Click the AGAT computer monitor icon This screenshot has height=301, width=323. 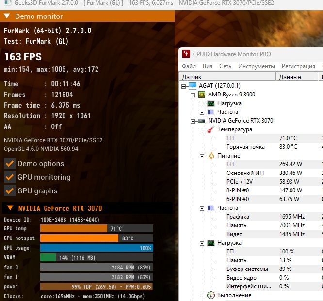pos(193,86)
